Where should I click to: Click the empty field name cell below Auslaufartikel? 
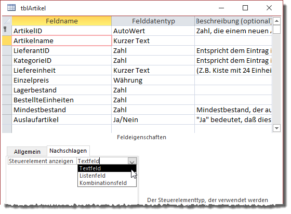62,129
